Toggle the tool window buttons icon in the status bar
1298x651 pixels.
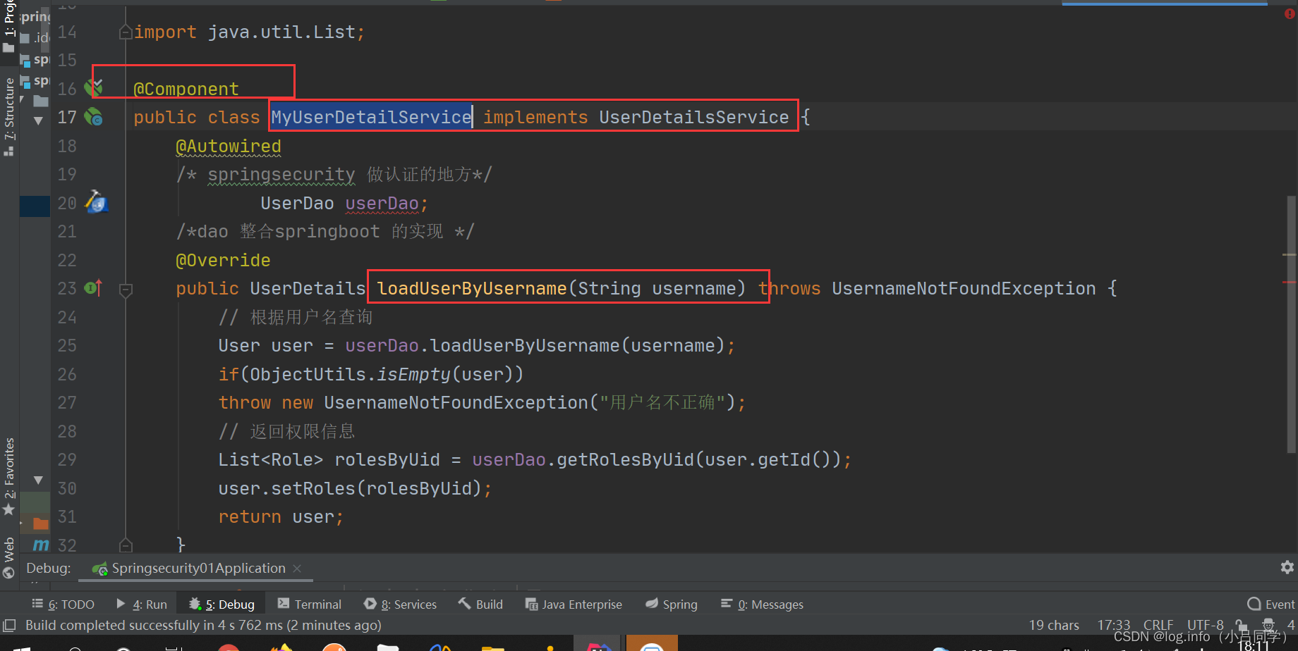click(10, 625)
